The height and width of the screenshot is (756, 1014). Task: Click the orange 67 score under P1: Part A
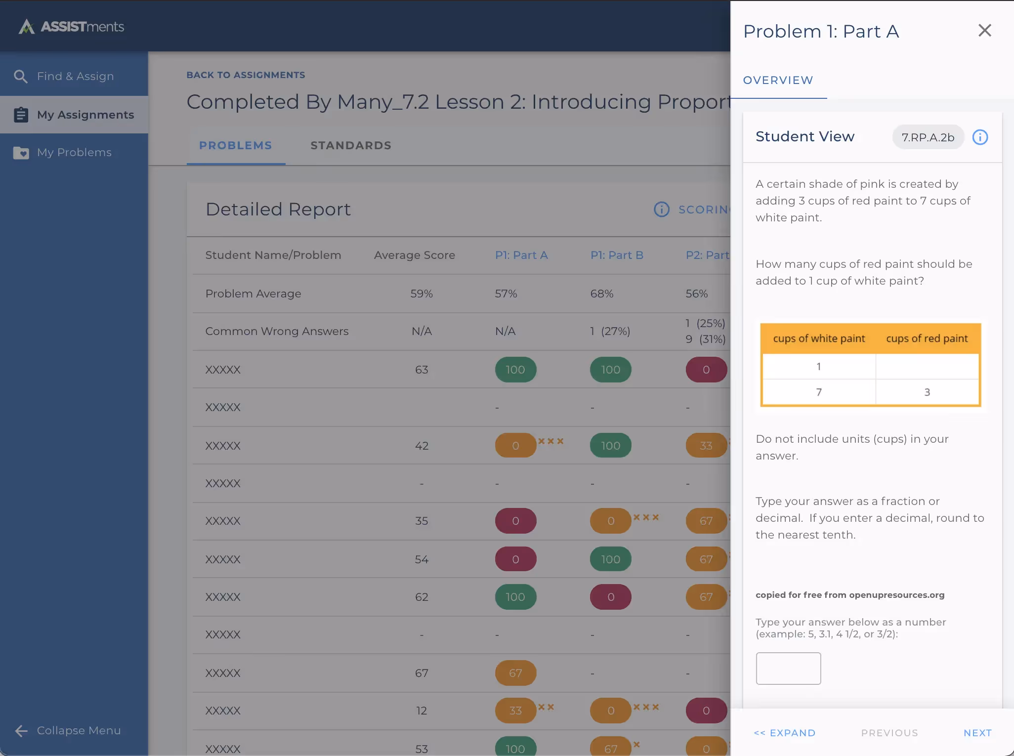pyautogui.click(x=515, y=673)
